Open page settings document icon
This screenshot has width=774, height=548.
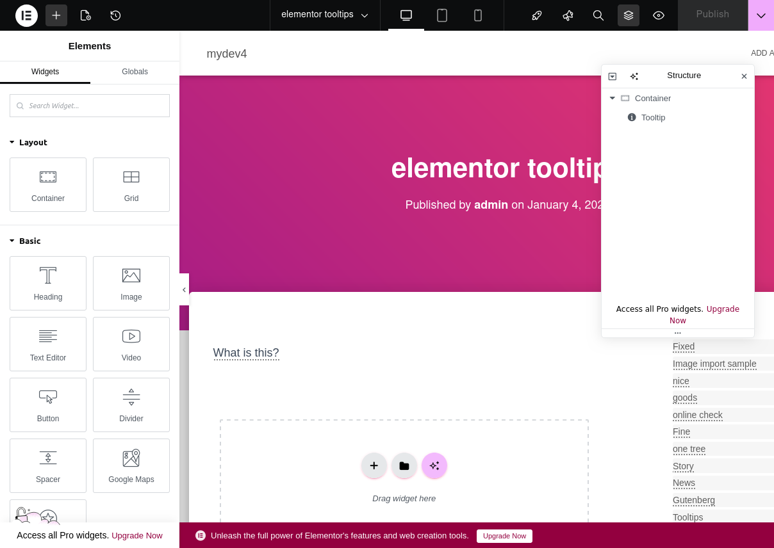[85, 15]
